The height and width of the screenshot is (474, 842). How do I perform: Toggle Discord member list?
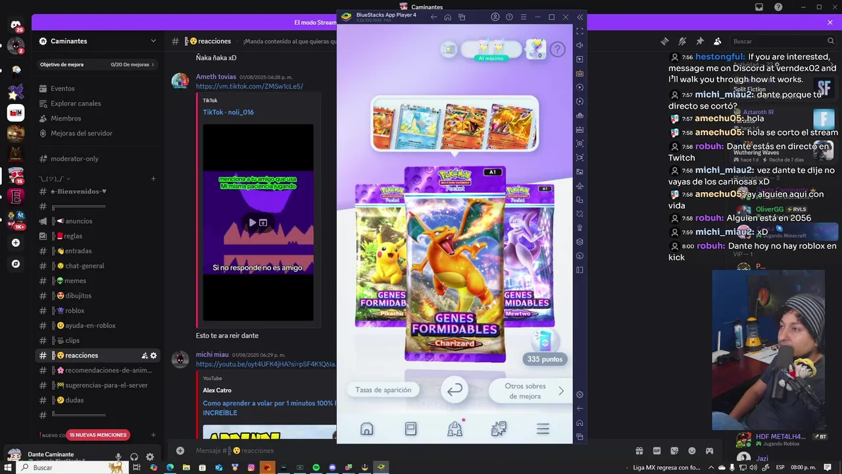click(x=718, y=41)
